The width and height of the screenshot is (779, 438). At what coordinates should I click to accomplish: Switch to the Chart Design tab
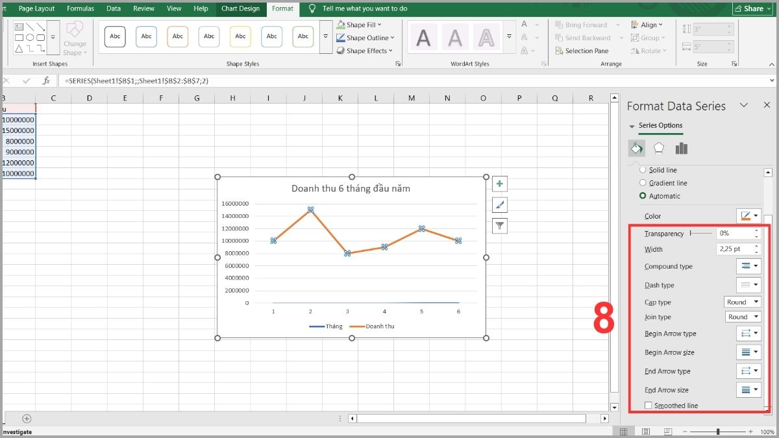pyautogui.click(x=240, y=8)
